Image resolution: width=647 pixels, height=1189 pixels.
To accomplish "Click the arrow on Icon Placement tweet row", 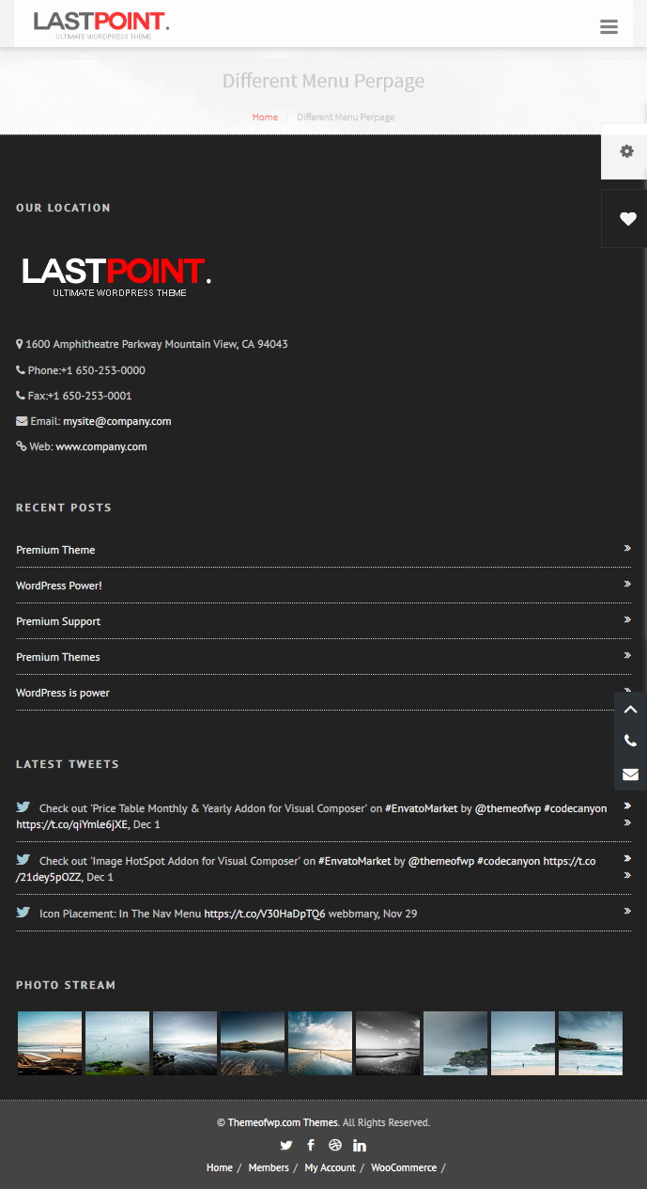I will click(x=627, y=911).
